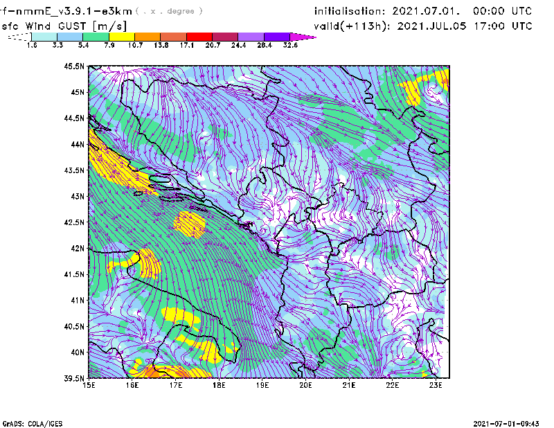Image resolution: width=554 pixels, height=428 pixels.
Task: Click the crimson 20.7–24.4 legend swatch
Action: point(225,37)
